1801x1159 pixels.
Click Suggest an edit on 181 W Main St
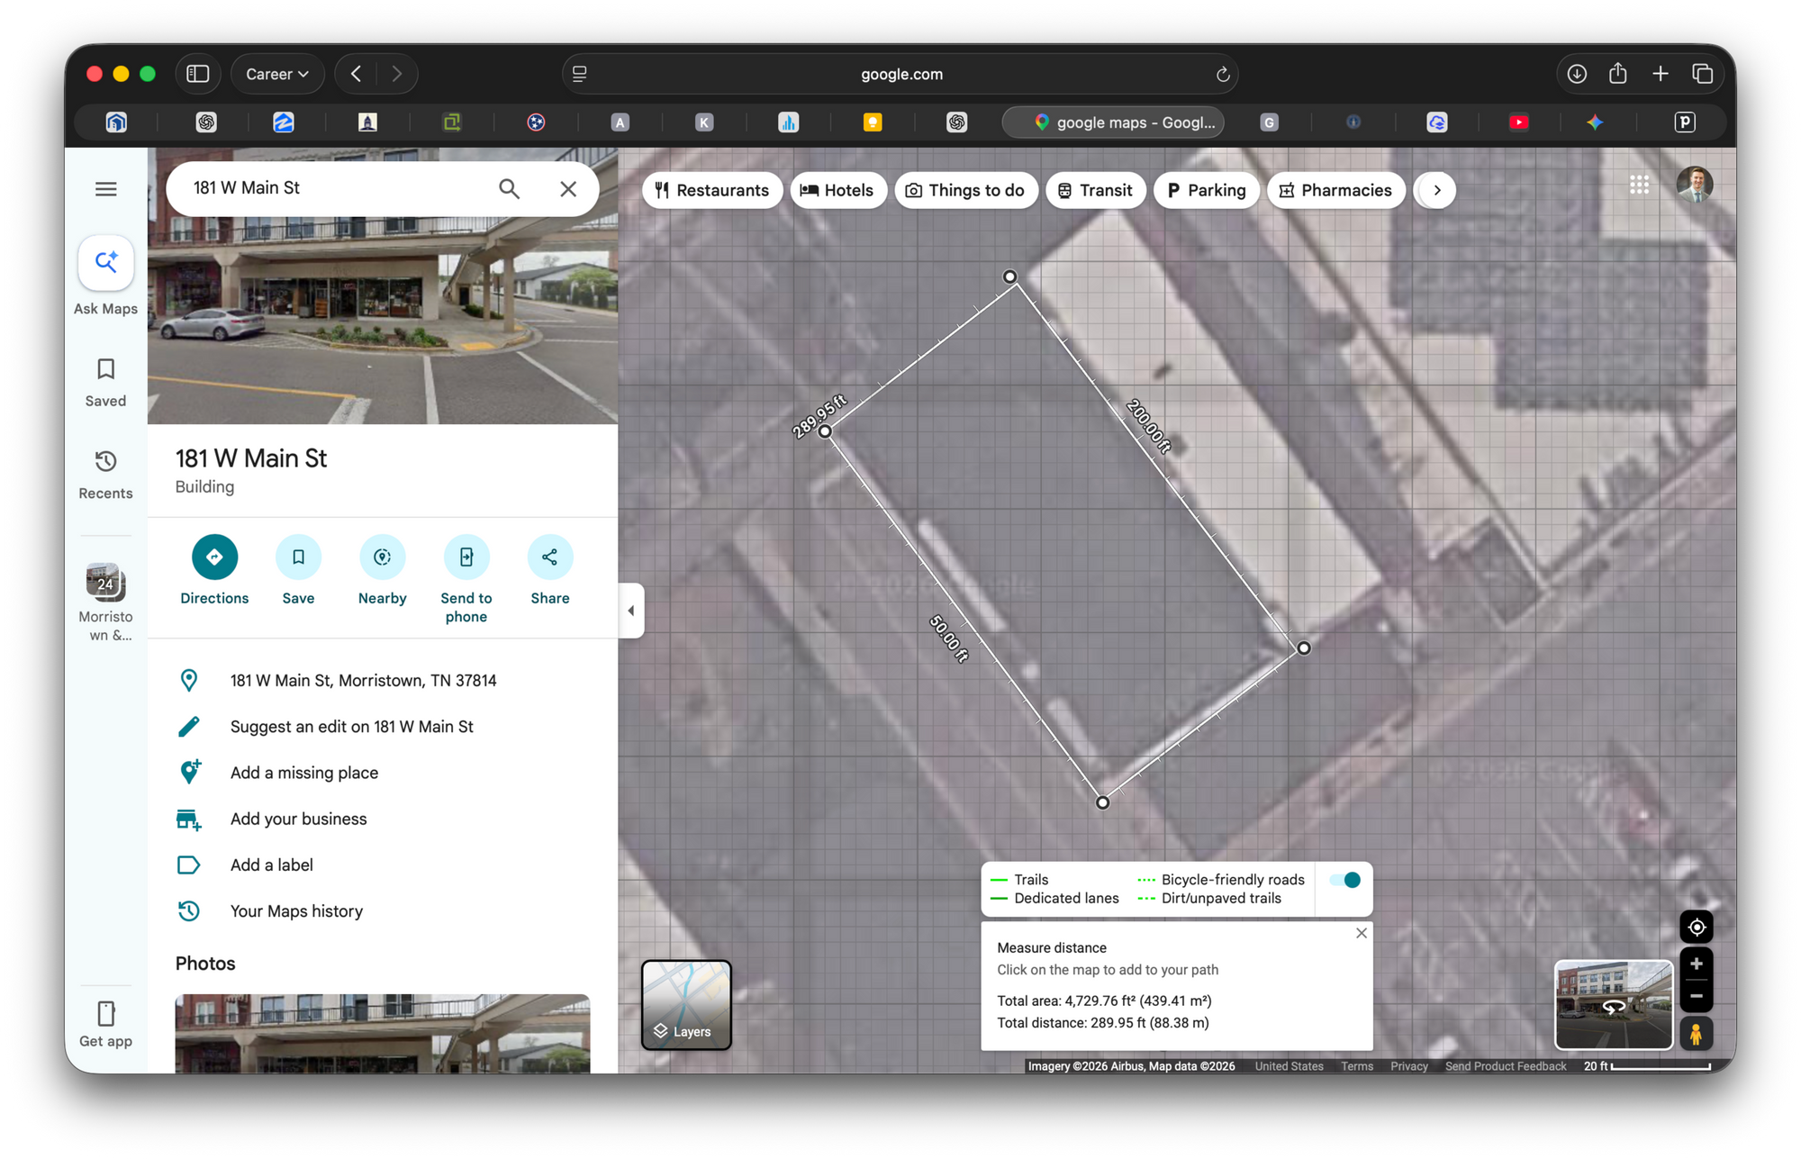351,727
